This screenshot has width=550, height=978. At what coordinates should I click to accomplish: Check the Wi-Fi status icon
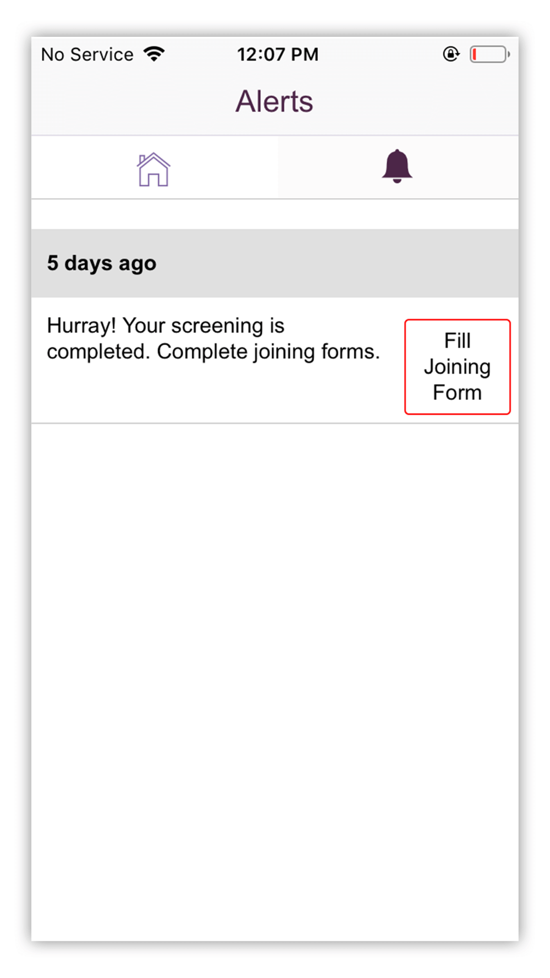(x=154, y=54)
